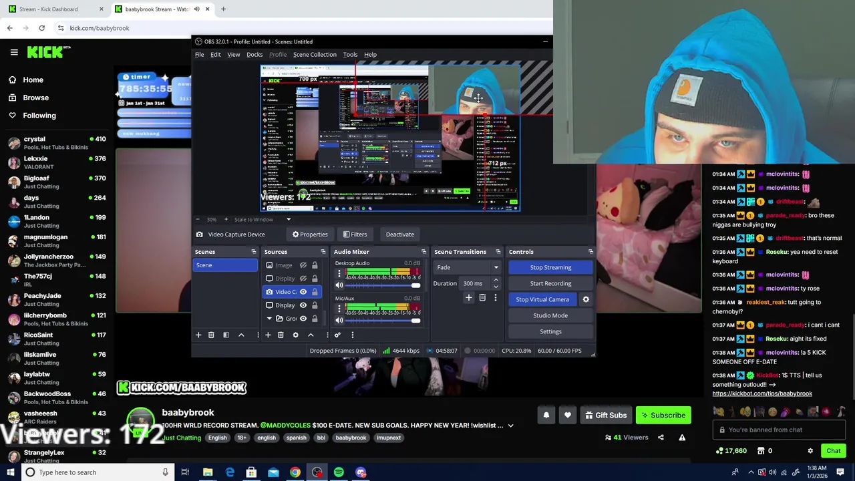Viewport: 855px width, 481px height.
Task: Move source up using the Sources toolbar arrow
Action: click(311, 335)
